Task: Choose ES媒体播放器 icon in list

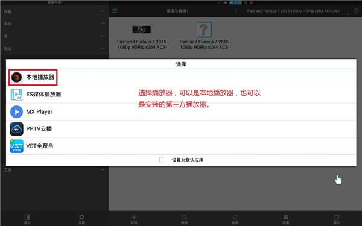Action: pyautogui.click(x=16, y=95)
